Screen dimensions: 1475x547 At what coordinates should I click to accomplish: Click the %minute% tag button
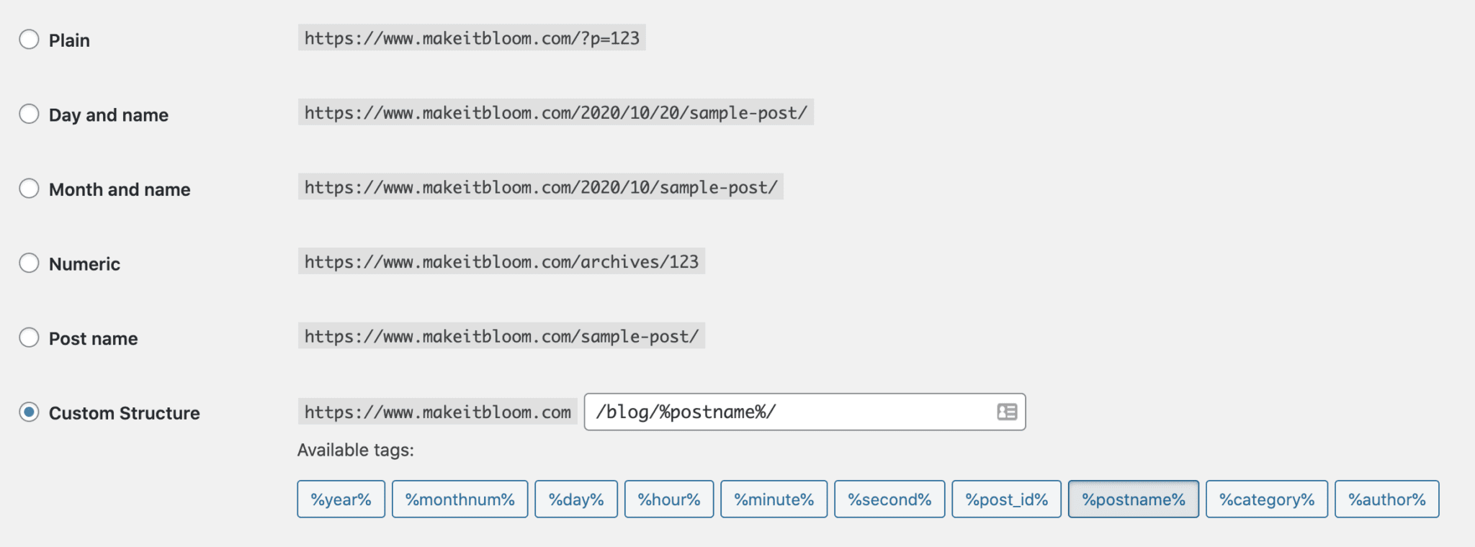pyautogui.click(x=774, y=499)
